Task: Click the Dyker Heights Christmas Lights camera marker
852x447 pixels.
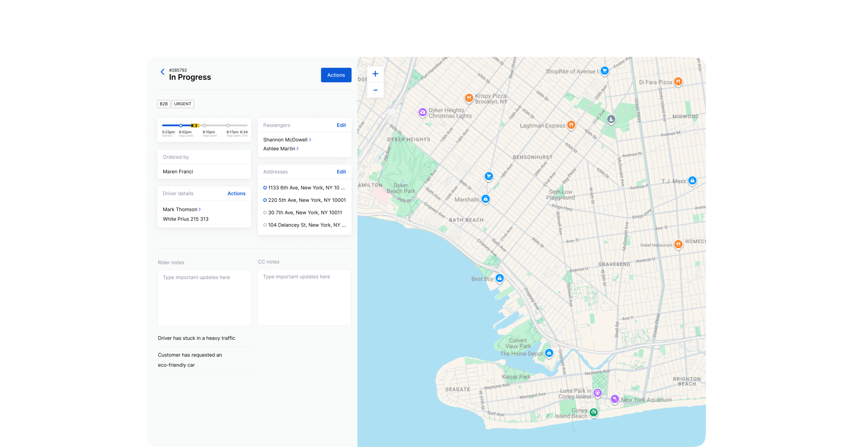Action: click(422, 112)
